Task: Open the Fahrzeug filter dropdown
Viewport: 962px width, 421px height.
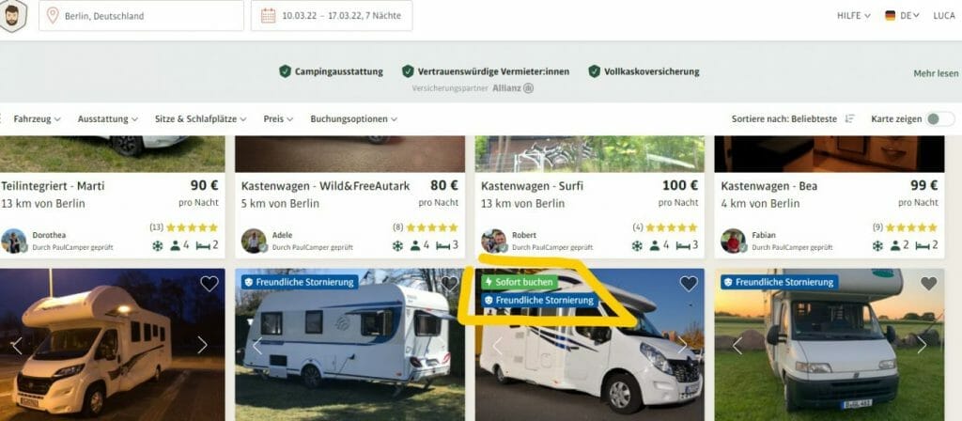Action: (37, 119)
